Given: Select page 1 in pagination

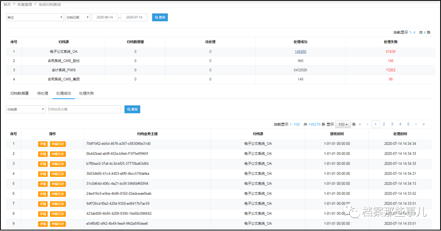Looking at the screenshot, I should (376, 124).
